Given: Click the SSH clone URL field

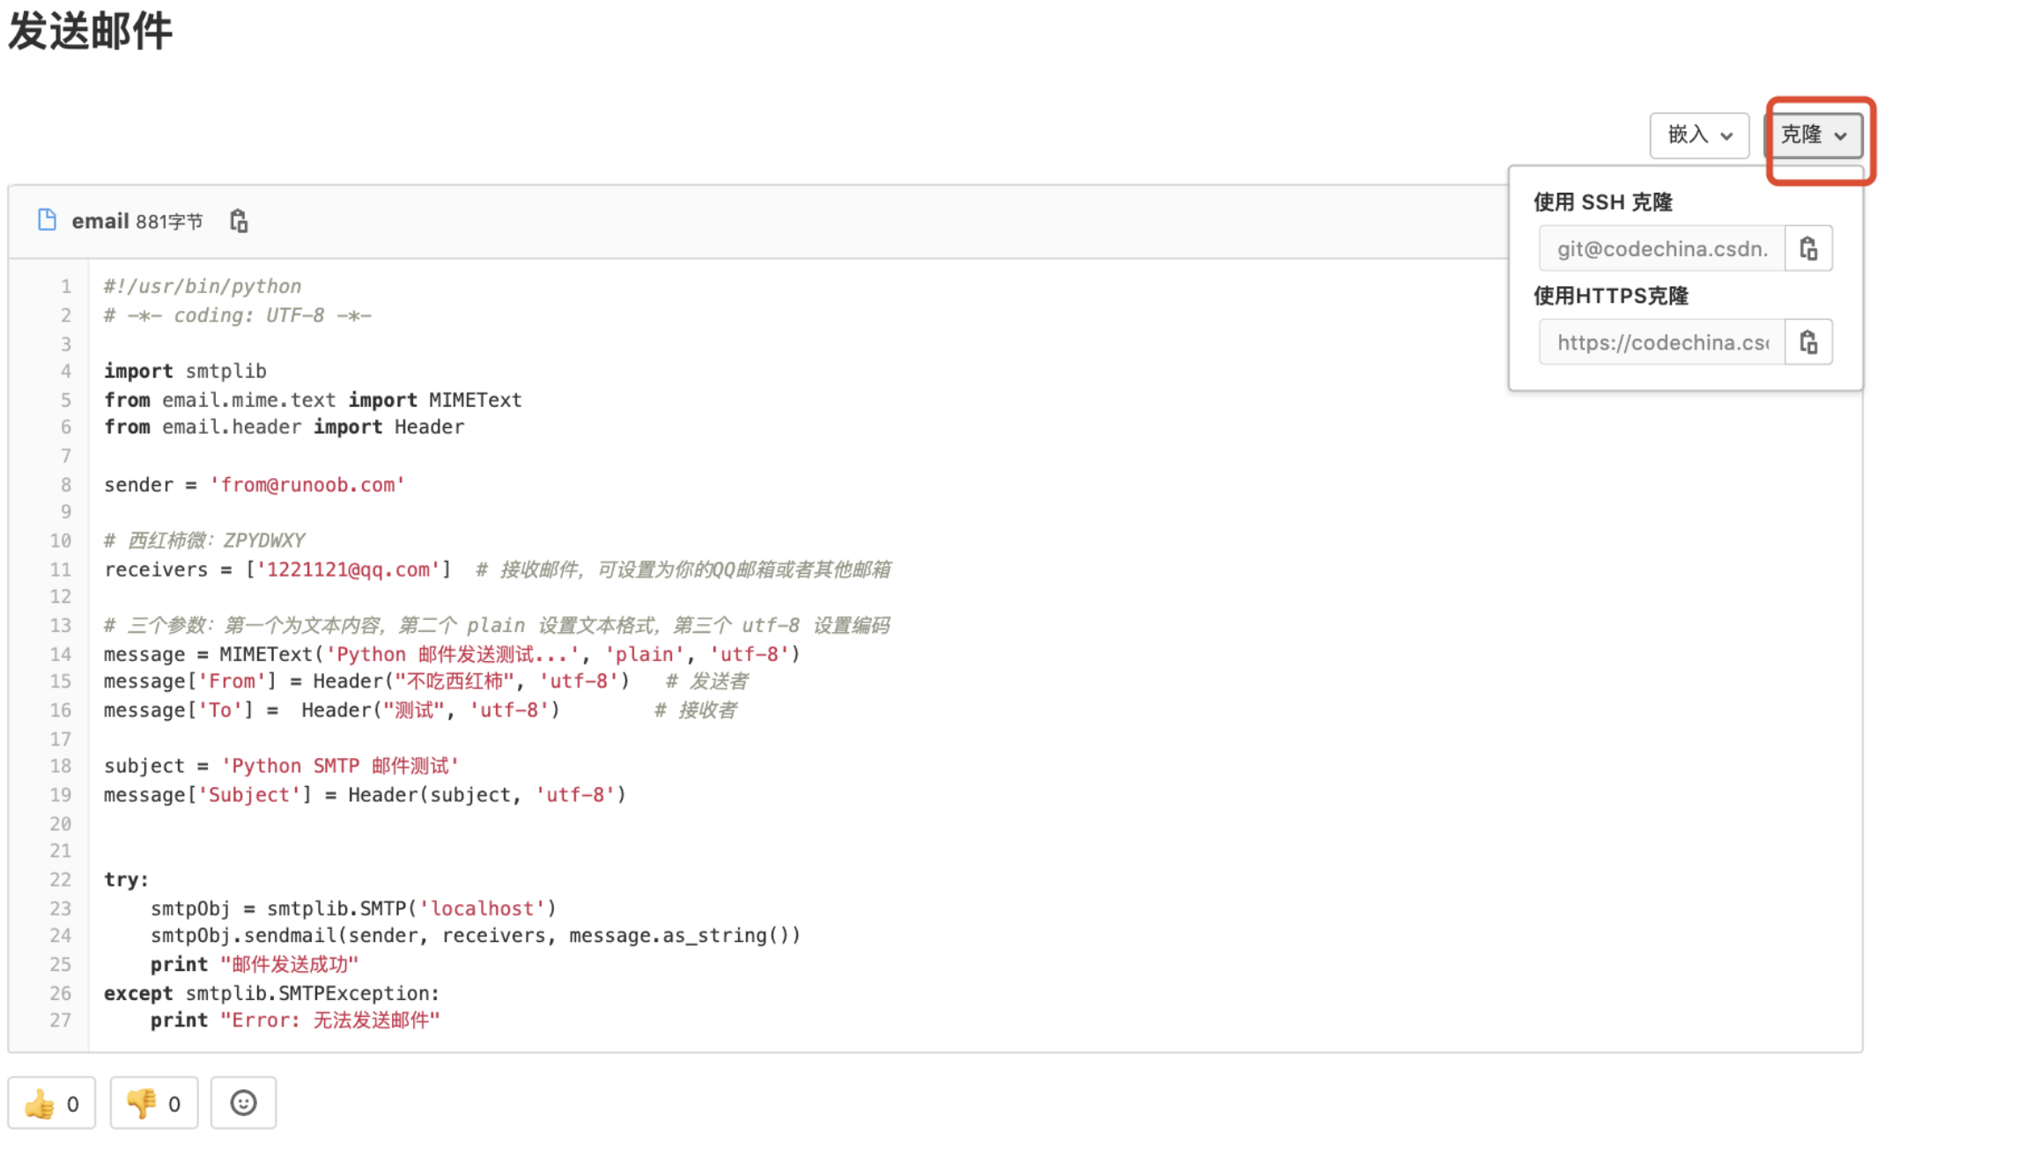Looking at the screenshot, I should pyautogui.click(x=1661, y=249).
